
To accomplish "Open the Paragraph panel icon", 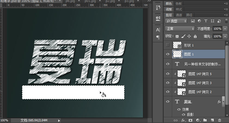I will (x=158, y=37).
